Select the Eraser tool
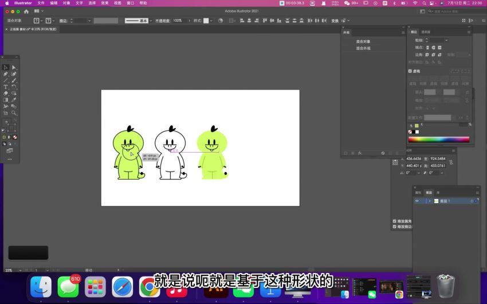Image resolution: width=487 pixels, height=304 pixels. coord(6,93)
